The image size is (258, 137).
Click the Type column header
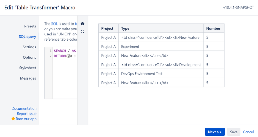coord(125,28)
